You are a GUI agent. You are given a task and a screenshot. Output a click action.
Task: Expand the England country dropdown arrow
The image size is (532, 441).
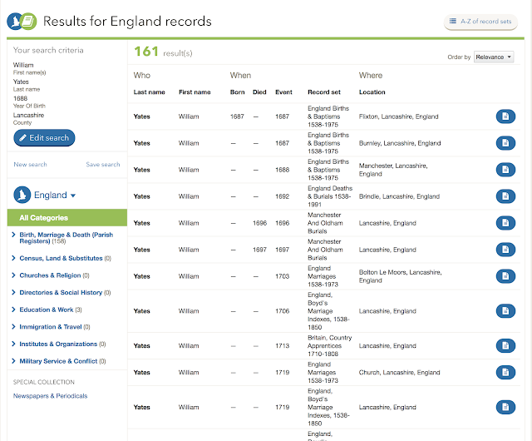pos(73,196)
